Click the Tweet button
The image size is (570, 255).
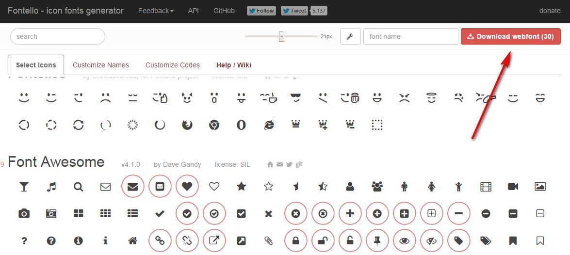pos(294,11)
